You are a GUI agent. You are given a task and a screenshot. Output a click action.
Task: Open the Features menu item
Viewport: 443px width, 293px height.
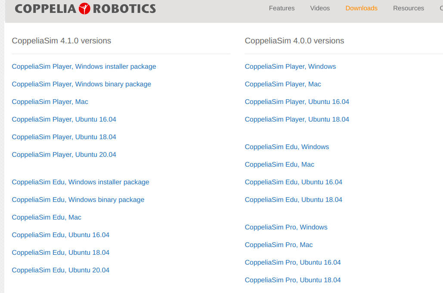pyautogui.click(x=282, y=8)
